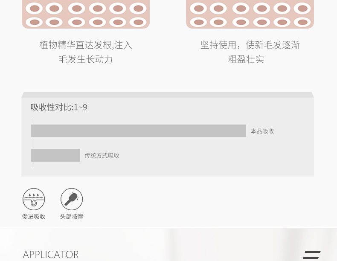Click the 毛发生长动力 text line
The width and height of the screenshot is (337, 261).
tap(86, 59)
